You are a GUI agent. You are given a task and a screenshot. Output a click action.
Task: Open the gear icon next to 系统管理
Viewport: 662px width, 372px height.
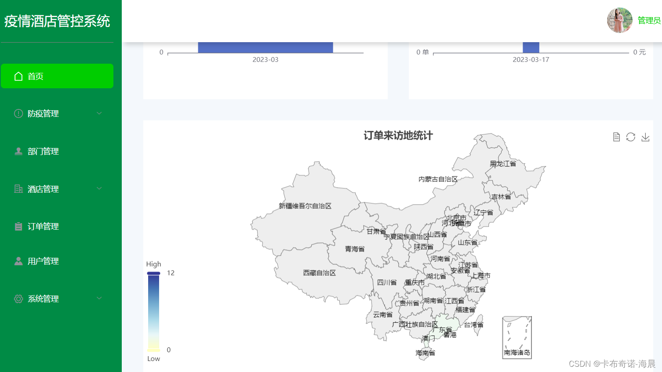coord(18,299)
